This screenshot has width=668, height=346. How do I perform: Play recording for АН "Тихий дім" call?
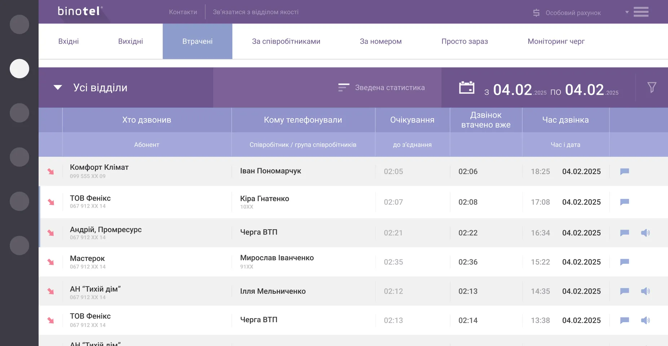(x=645, y=291)
